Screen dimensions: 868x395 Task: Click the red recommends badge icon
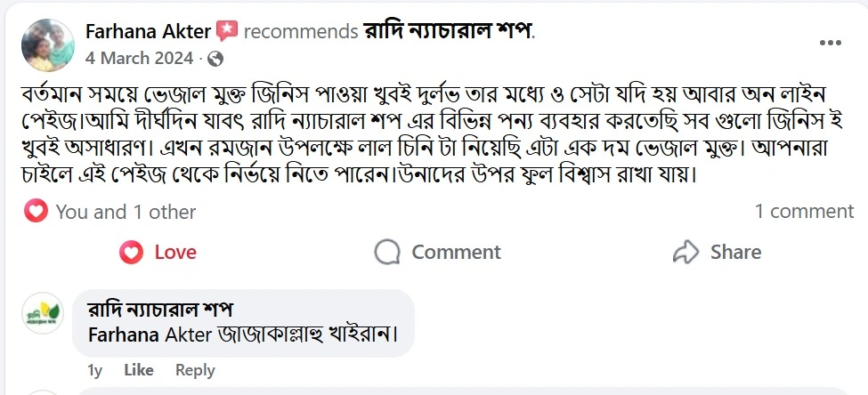(x=227, y=31)
